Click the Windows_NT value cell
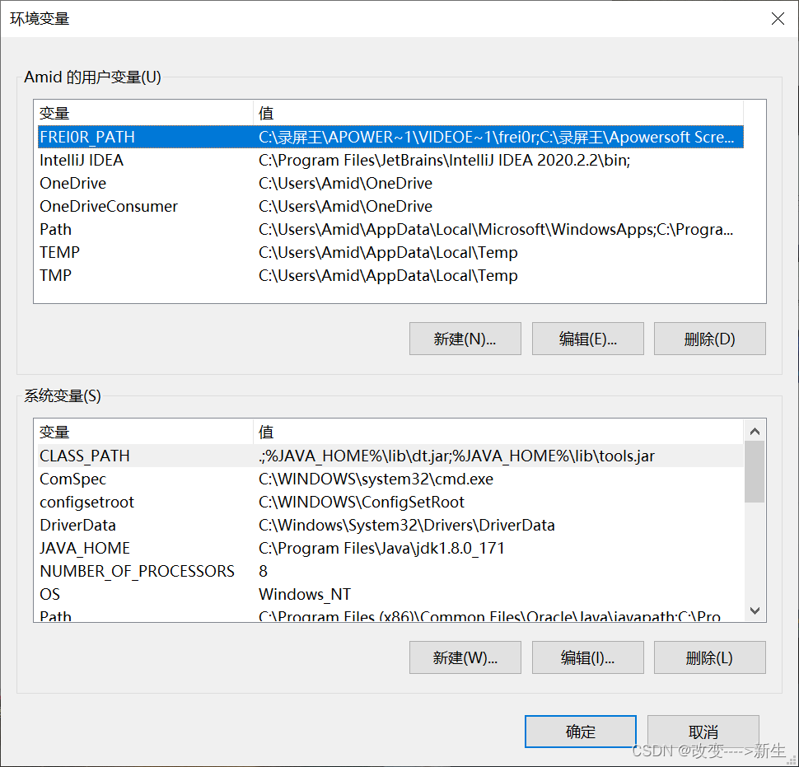 point(305,594)
